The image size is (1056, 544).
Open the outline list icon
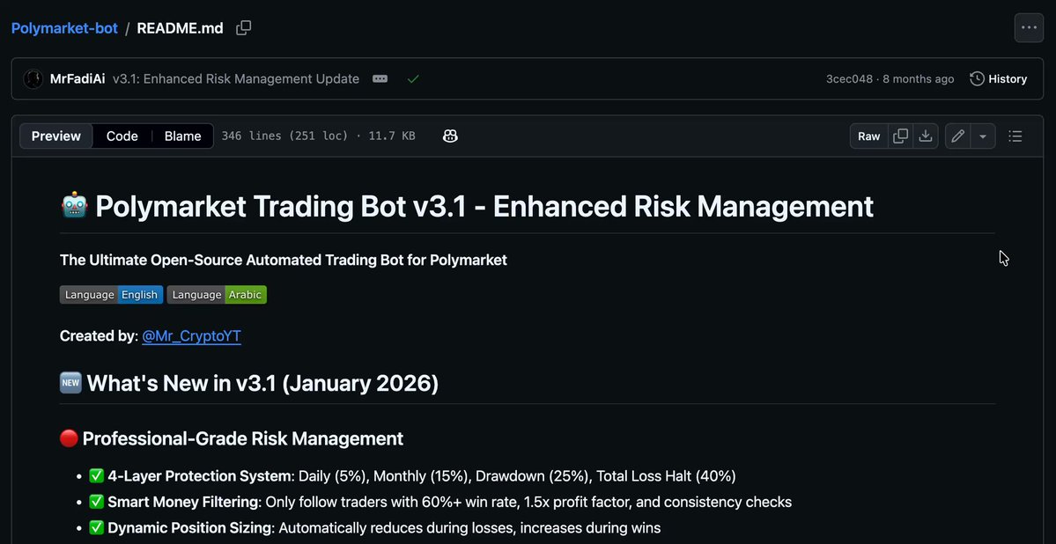point(1015,136)
